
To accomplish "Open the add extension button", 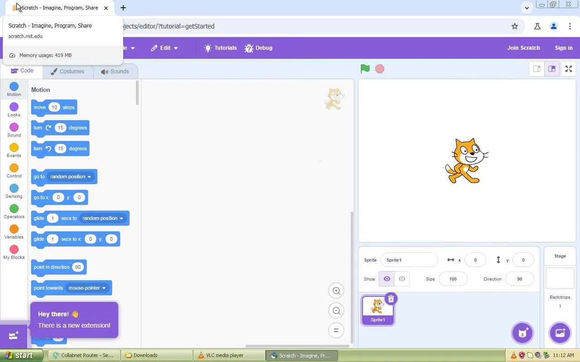I will (x=14, y=336).
